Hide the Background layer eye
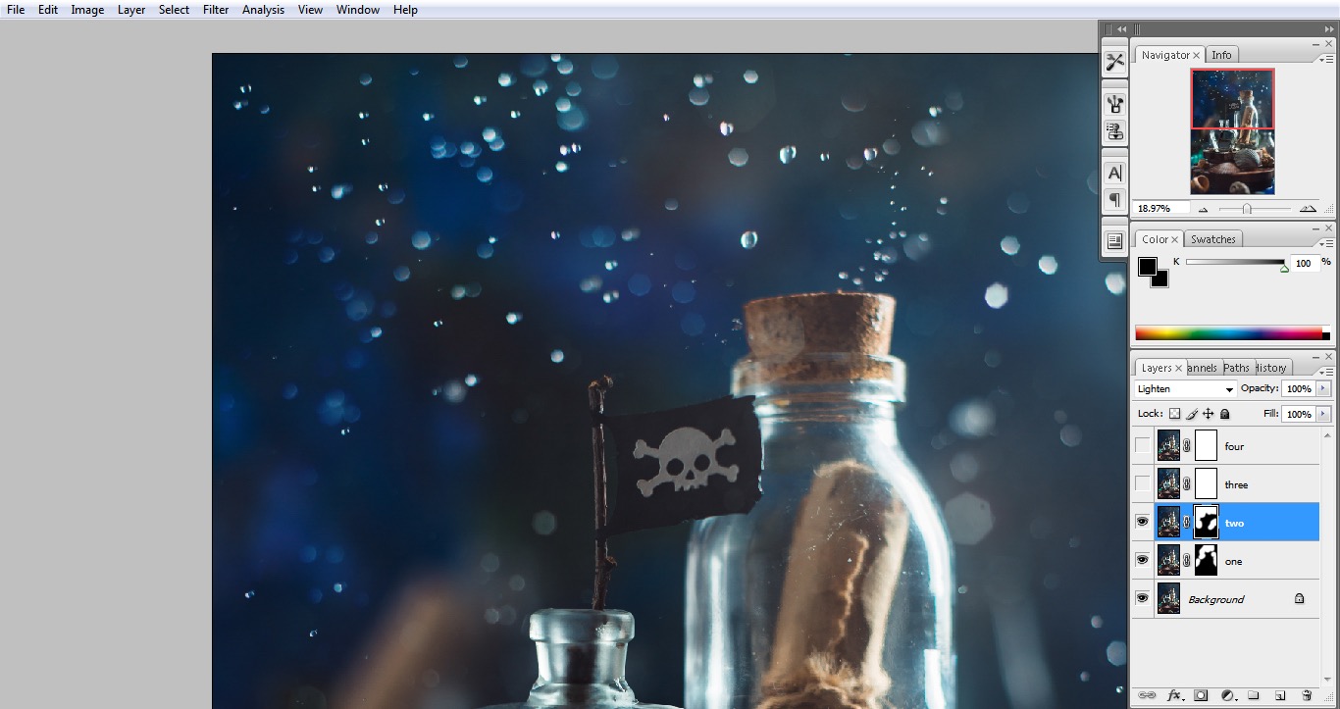1340x709 pixels. point(1142,598)
